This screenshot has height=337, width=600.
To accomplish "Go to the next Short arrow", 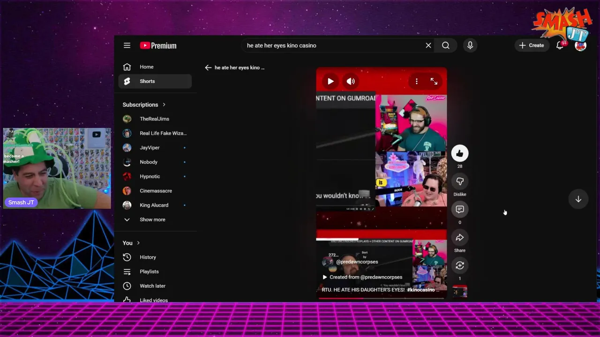I will click(x=578, y=199).
